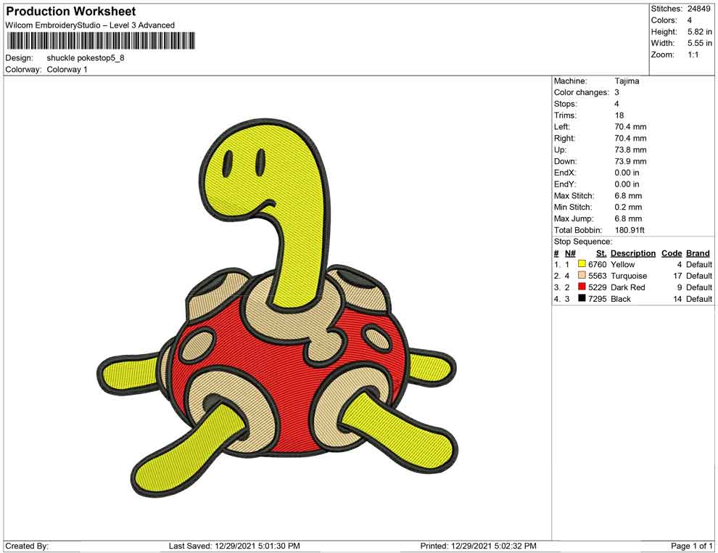Click the 'EndX:' value '0.00 in'

pos(627,173)
